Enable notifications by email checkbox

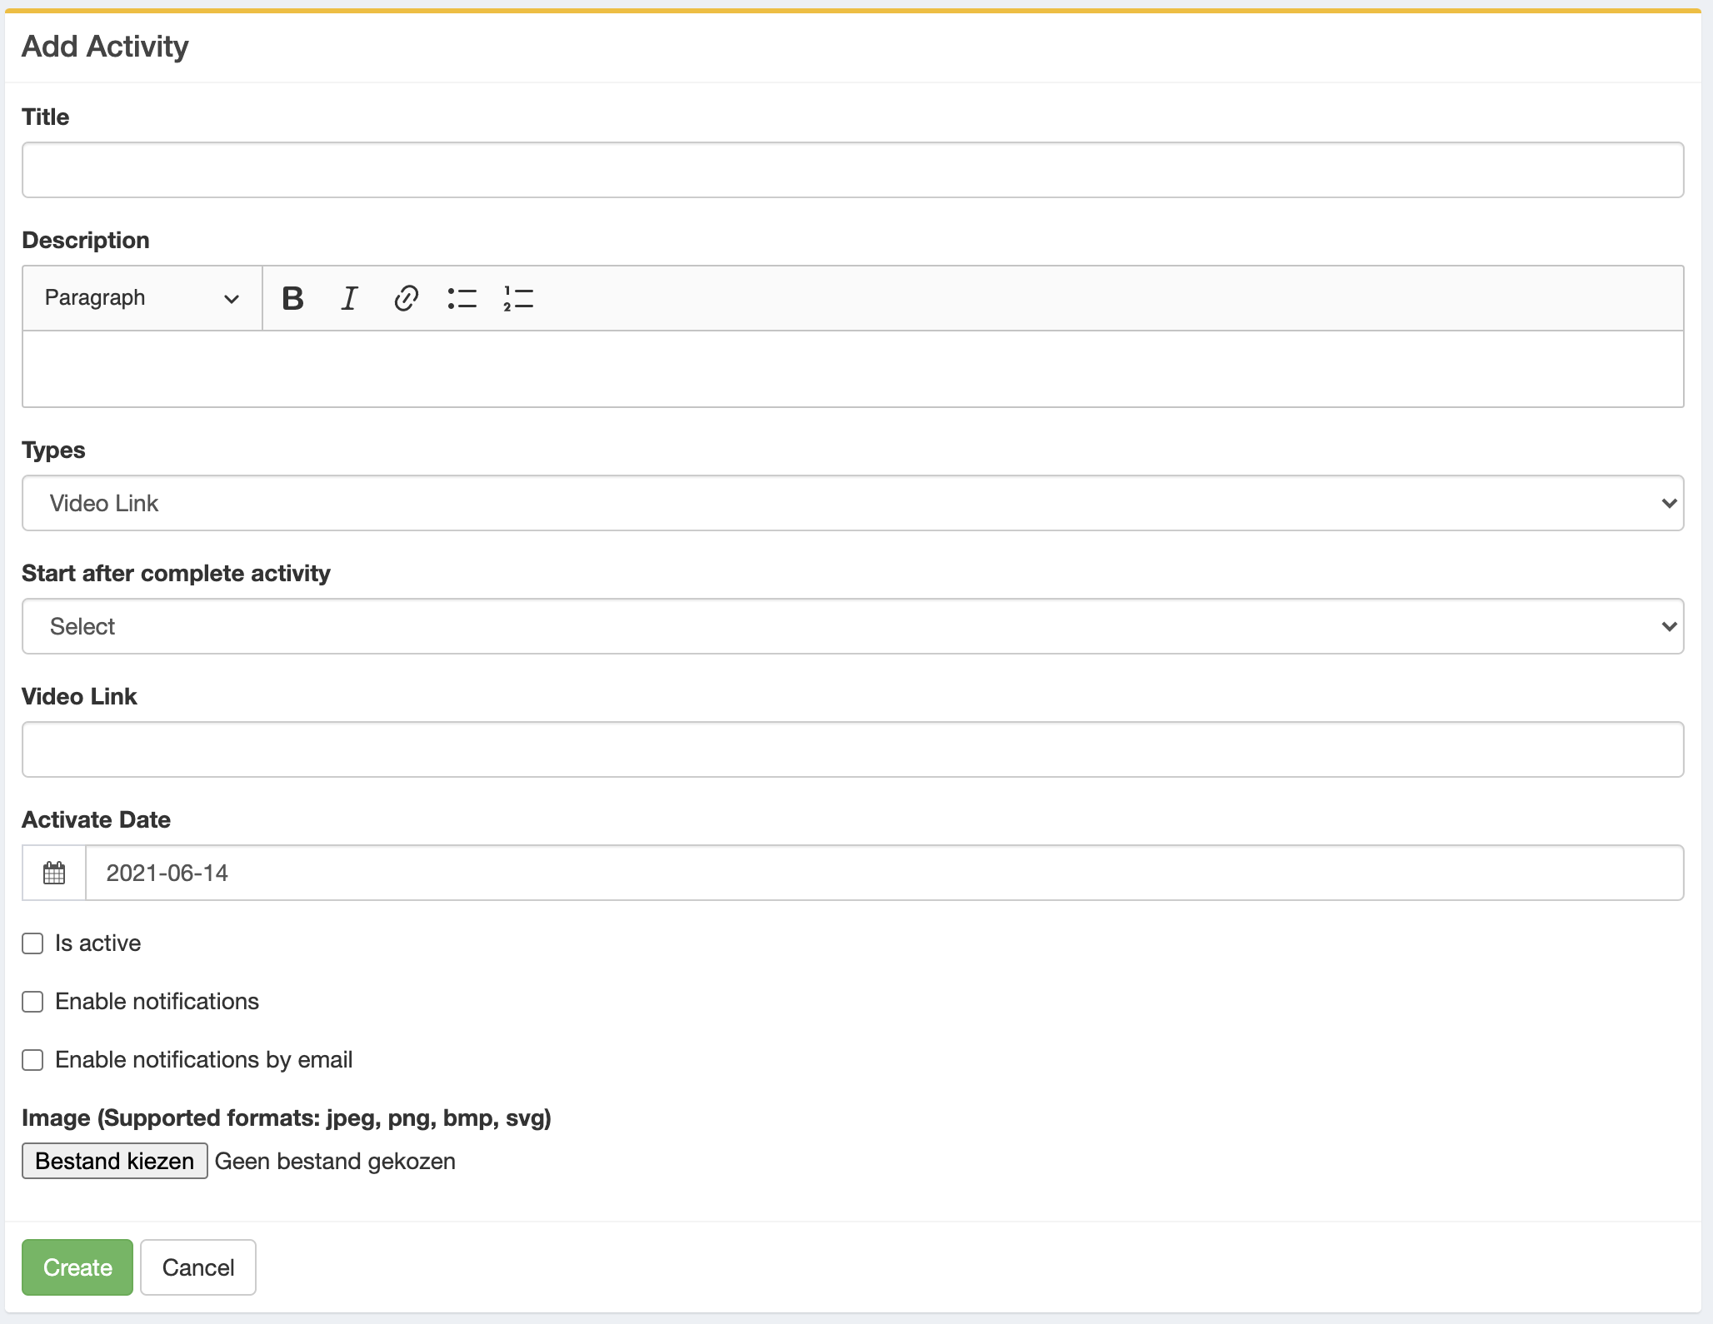click(x=32, y=1060)
